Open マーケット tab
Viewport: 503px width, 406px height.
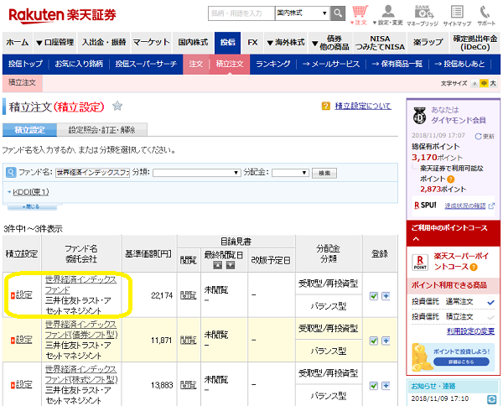(x=151, y=43)
